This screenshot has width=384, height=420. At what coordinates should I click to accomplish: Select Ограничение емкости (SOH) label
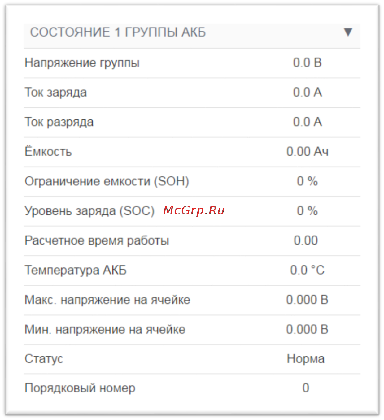pos(107,181)
